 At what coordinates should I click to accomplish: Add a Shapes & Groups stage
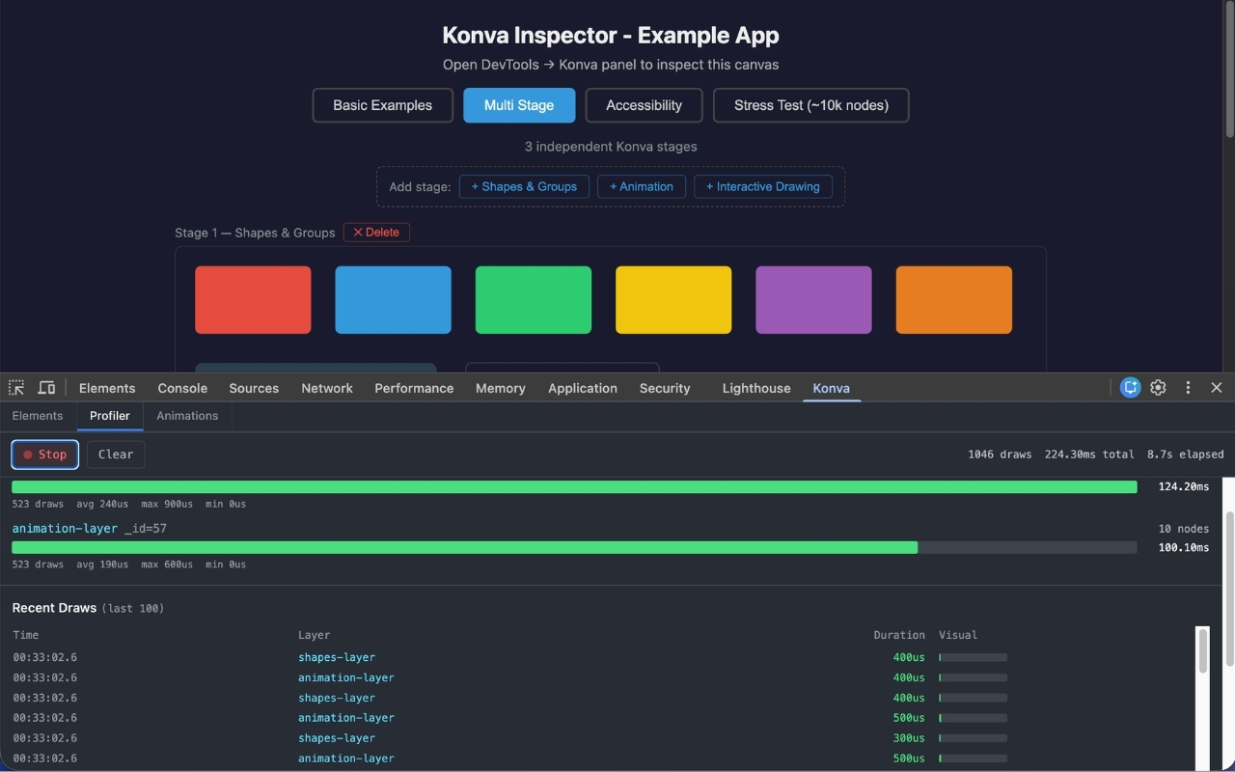click(524, 186)
